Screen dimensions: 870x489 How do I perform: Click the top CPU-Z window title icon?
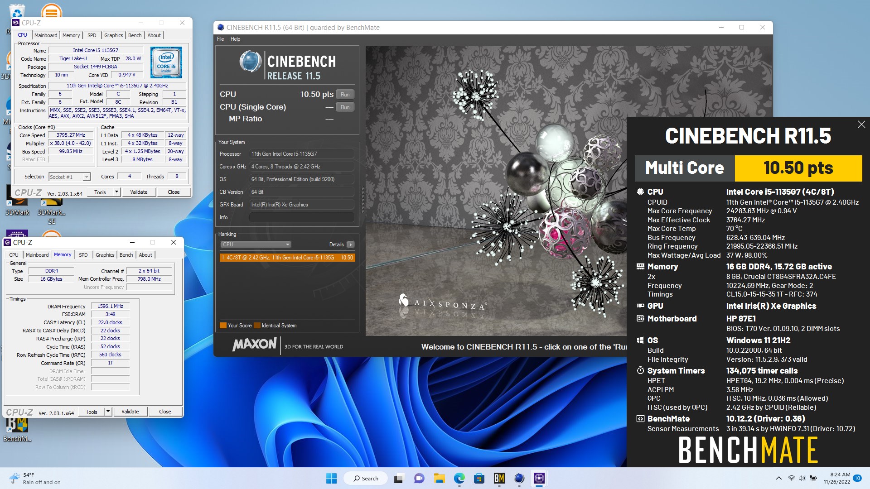pyautogui.click(x=16, y=23)
